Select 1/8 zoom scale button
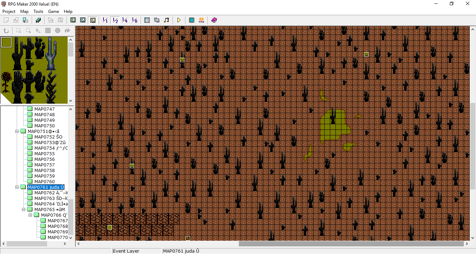This screenshot has width=476, height=254. point(135,20)
